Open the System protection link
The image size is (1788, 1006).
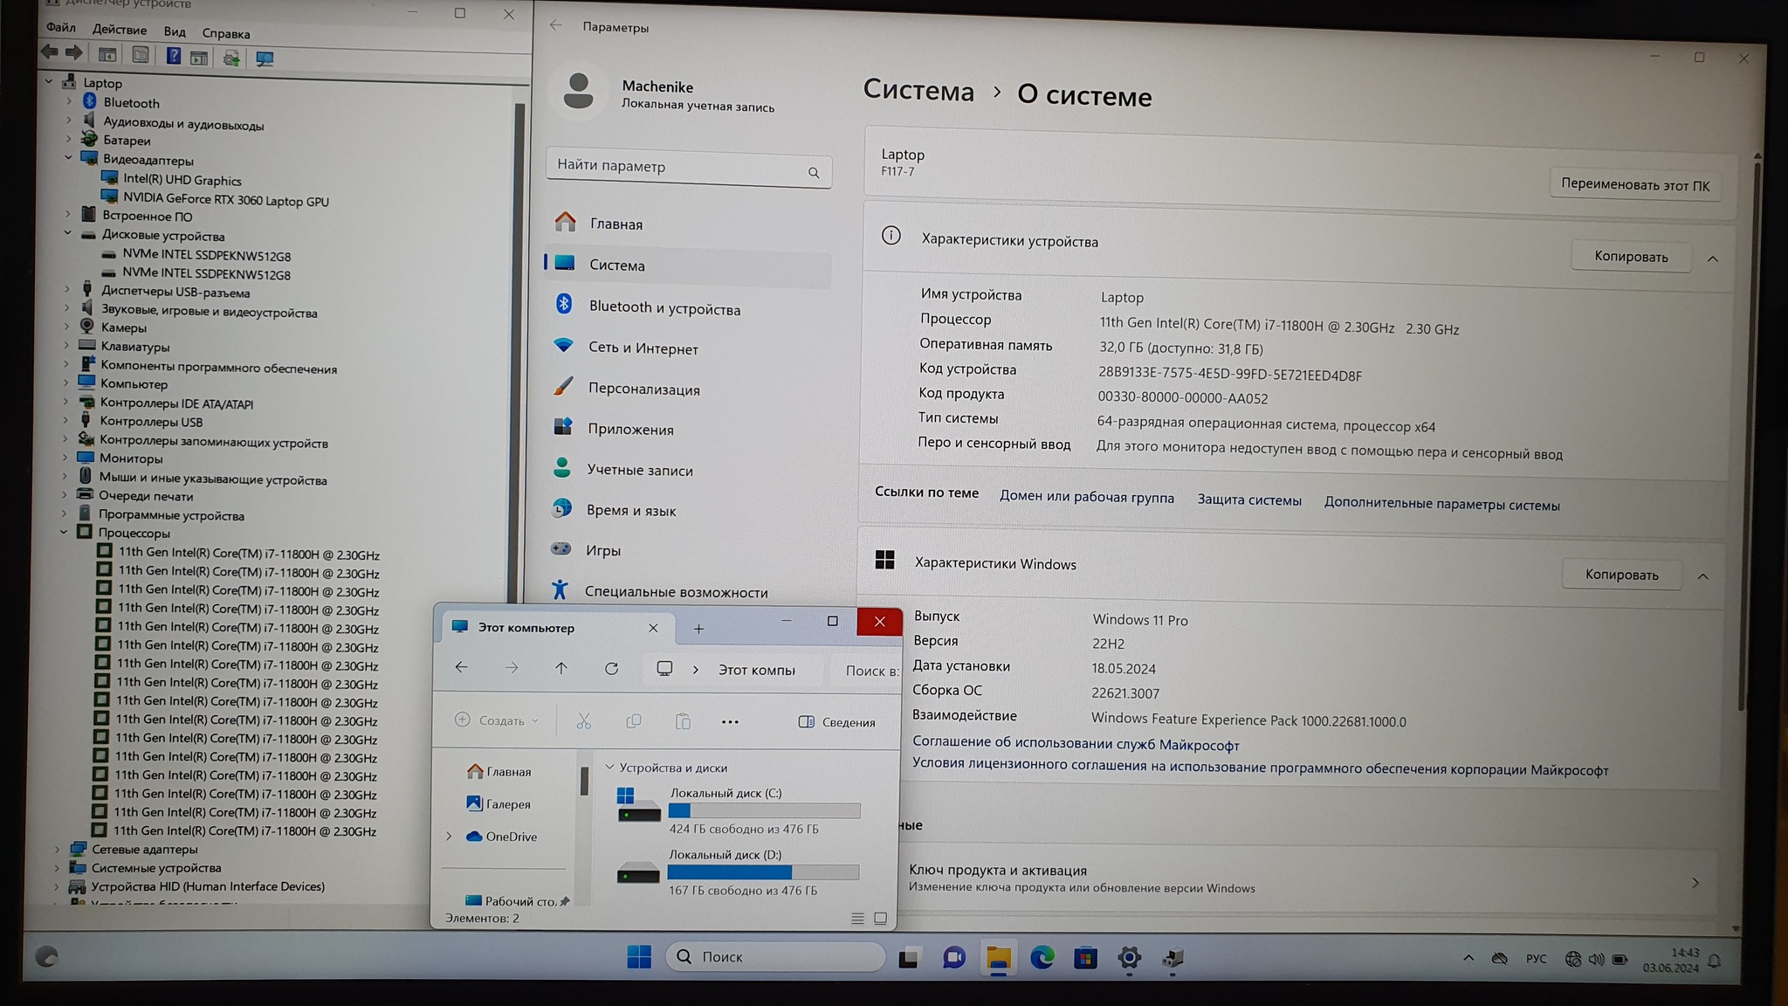pos(1248,500)
